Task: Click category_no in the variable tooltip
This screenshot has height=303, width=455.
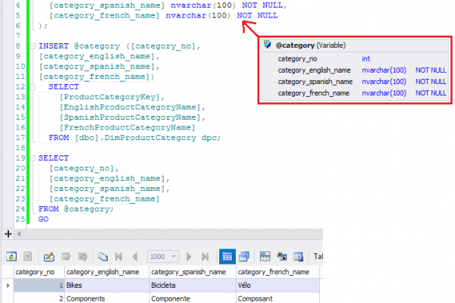Action: pos(297,59)
